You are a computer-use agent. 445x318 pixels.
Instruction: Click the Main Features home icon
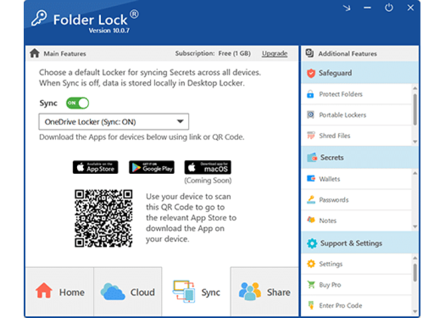(34, 53)
